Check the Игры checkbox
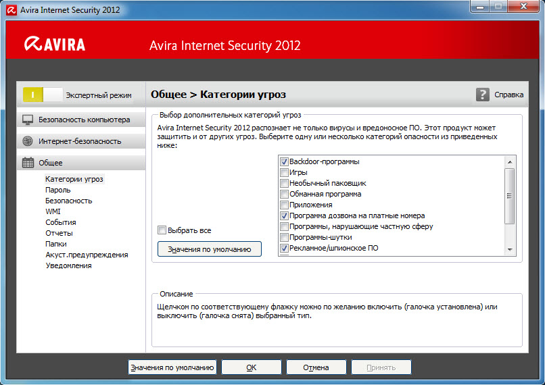 [284, 172]
